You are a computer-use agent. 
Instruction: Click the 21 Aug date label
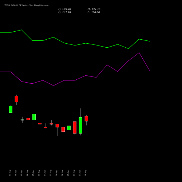(x=56, y=173)
